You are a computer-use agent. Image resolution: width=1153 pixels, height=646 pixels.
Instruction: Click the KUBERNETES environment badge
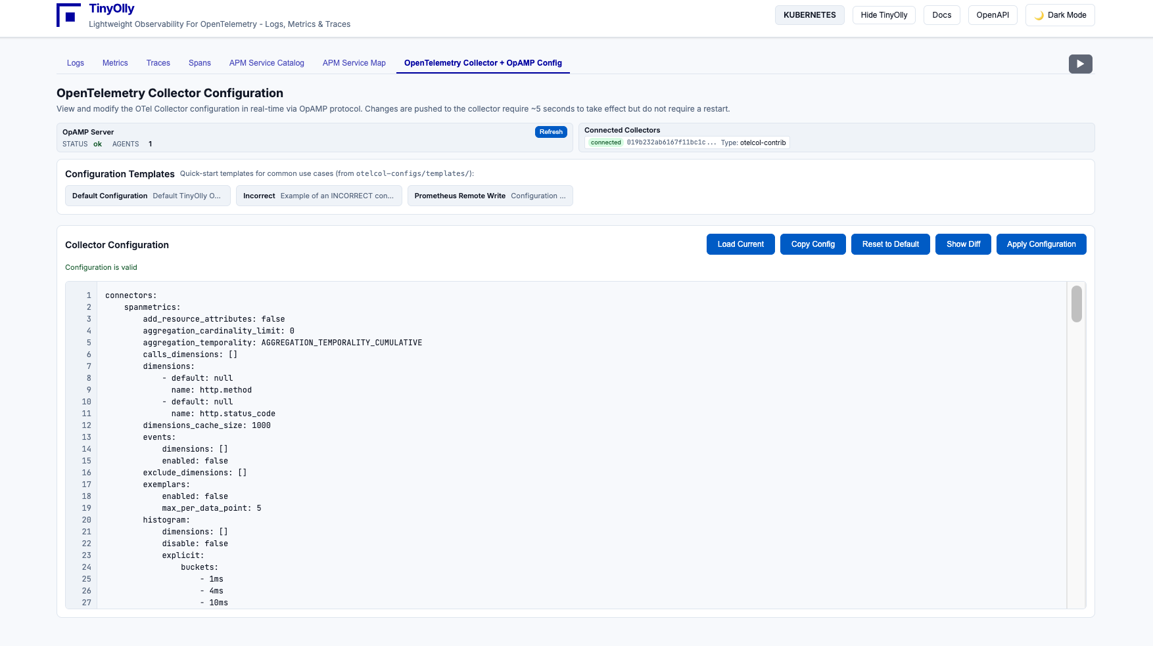coord(809,15)
